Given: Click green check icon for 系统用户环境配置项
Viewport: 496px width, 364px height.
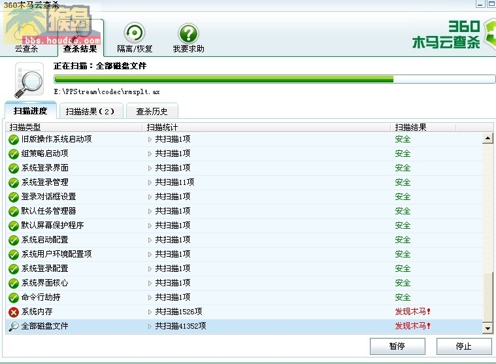Looking at the screenshot, I should pos(14,255).
